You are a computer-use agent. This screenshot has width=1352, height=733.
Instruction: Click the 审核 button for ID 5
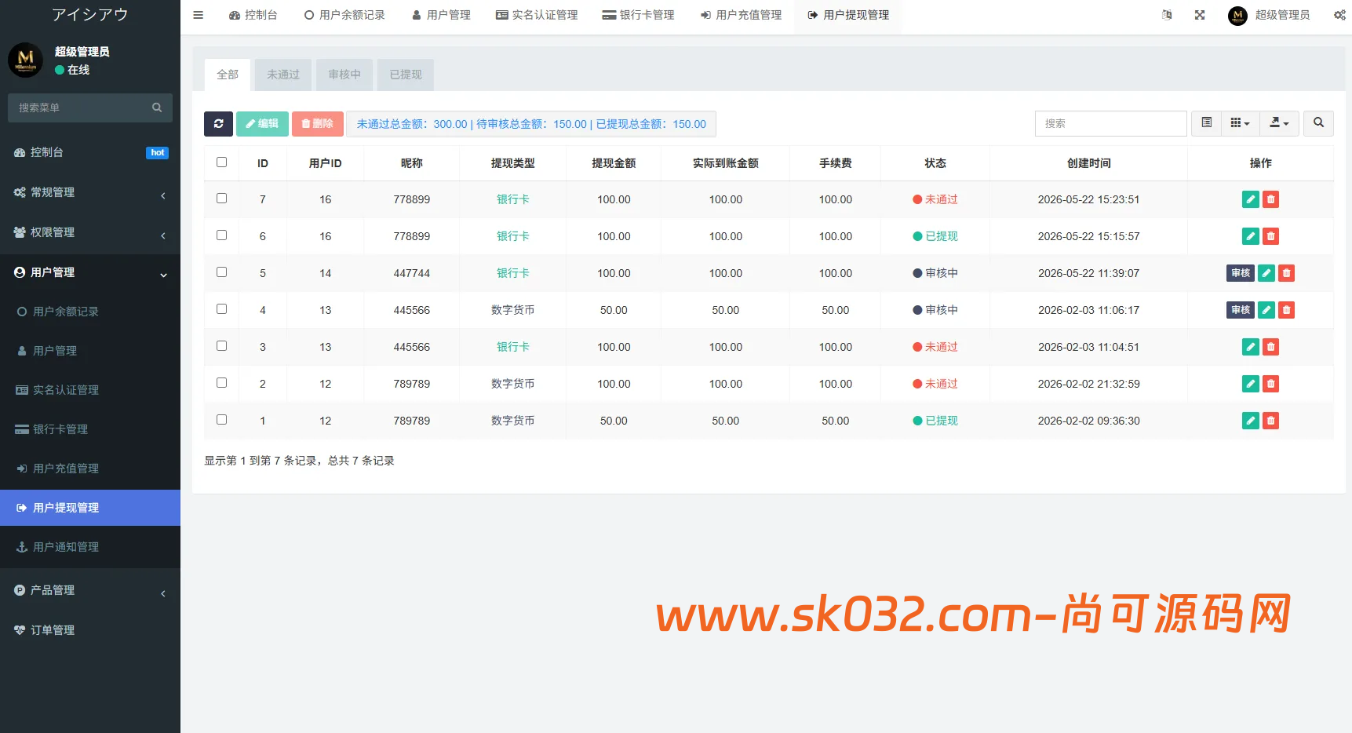click(1241, 273)
